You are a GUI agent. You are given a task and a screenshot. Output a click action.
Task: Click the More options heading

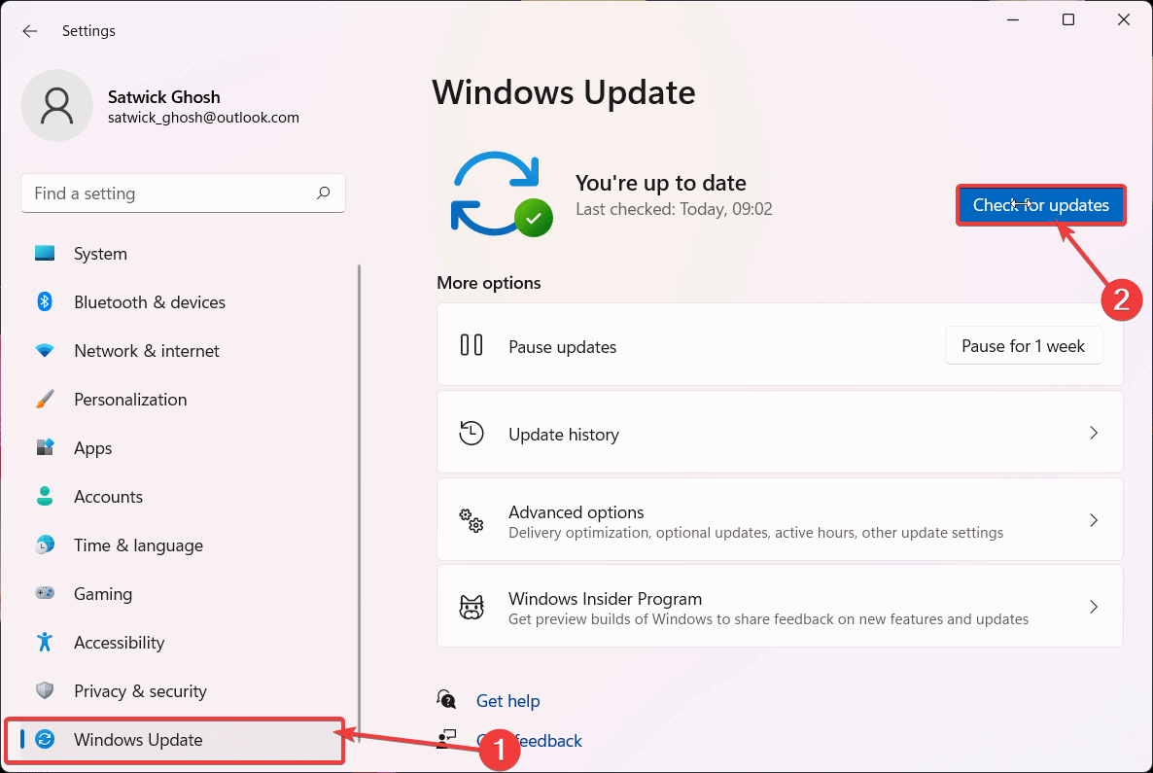488,283
